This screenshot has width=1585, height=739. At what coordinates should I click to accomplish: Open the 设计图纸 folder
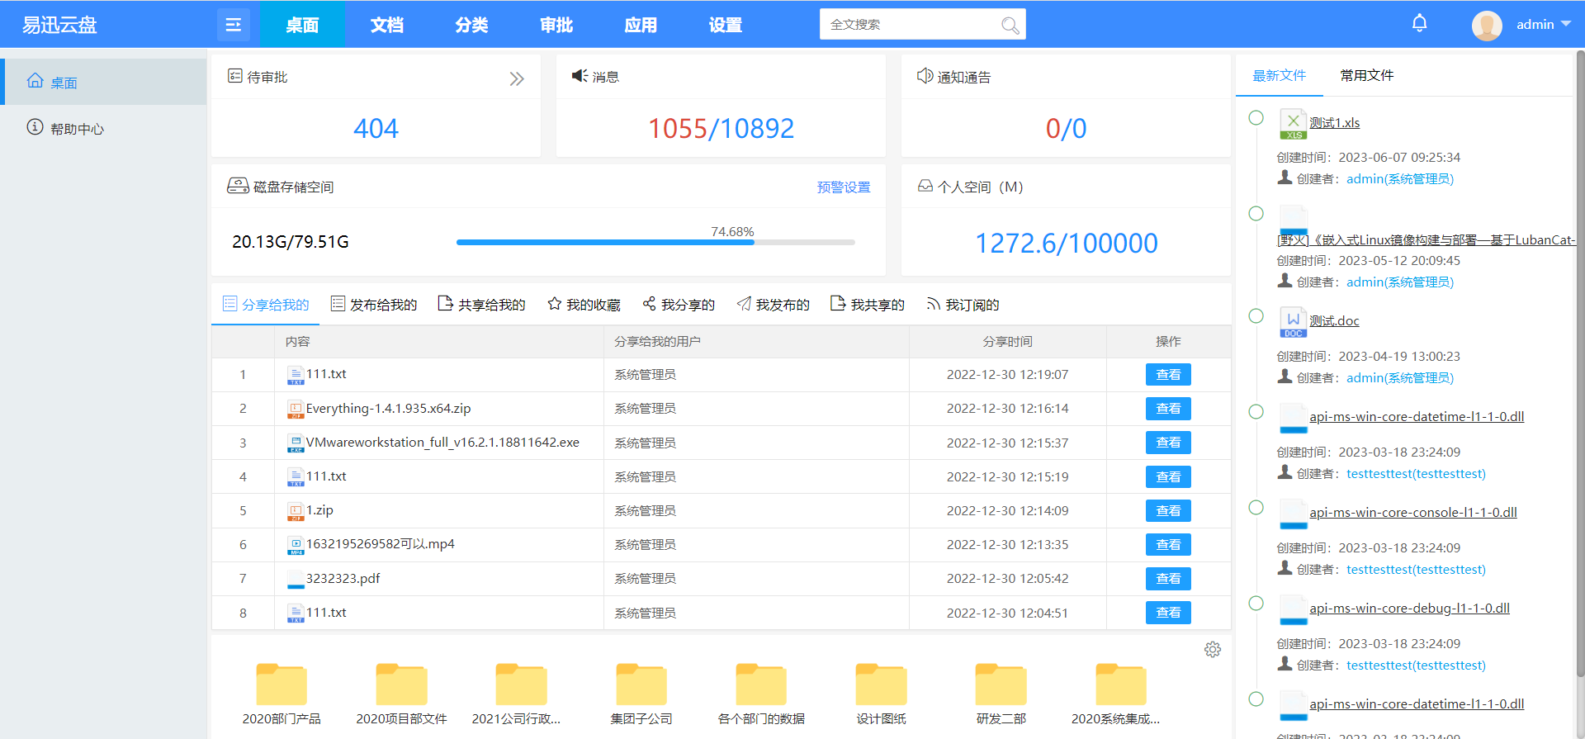pos(881,685)
